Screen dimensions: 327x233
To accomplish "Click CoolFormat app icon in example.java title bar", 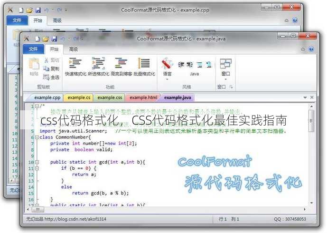I will (27, 39).
